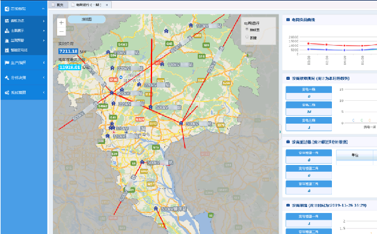Click the 500kV station marker beside the S379 sign
The image size is (377, 234).
(181, 123)
